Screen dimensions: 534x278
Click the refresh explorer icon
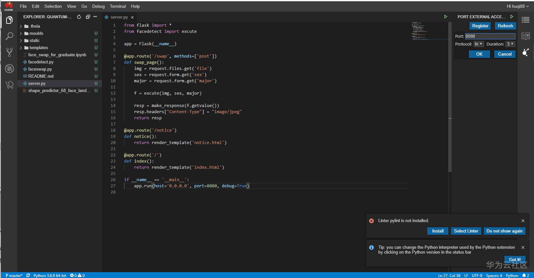click(x=79, y=17)
